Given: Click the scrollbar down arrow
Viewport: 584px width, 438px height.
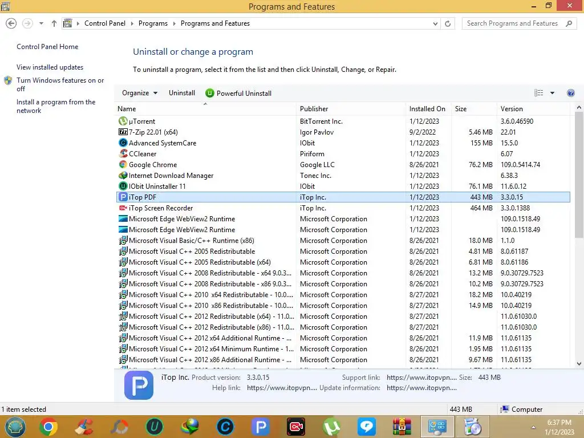Looking at the screenshot, I should click(x=579, y=364).
